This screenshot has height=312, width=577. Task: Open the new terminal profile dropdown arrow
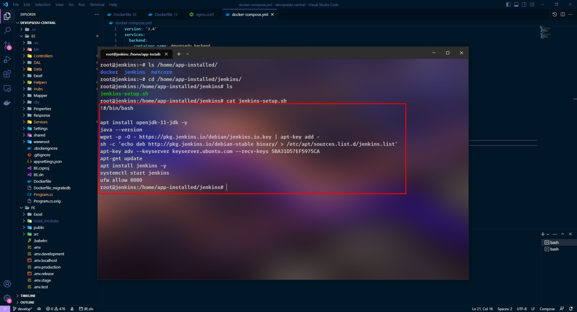pyautogui.click(x=548, y=234)
